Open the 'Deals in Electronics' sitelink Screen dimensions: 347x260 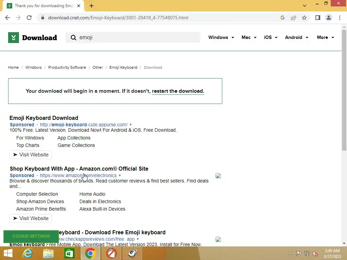pyautogui.click(x=100, y=202)
